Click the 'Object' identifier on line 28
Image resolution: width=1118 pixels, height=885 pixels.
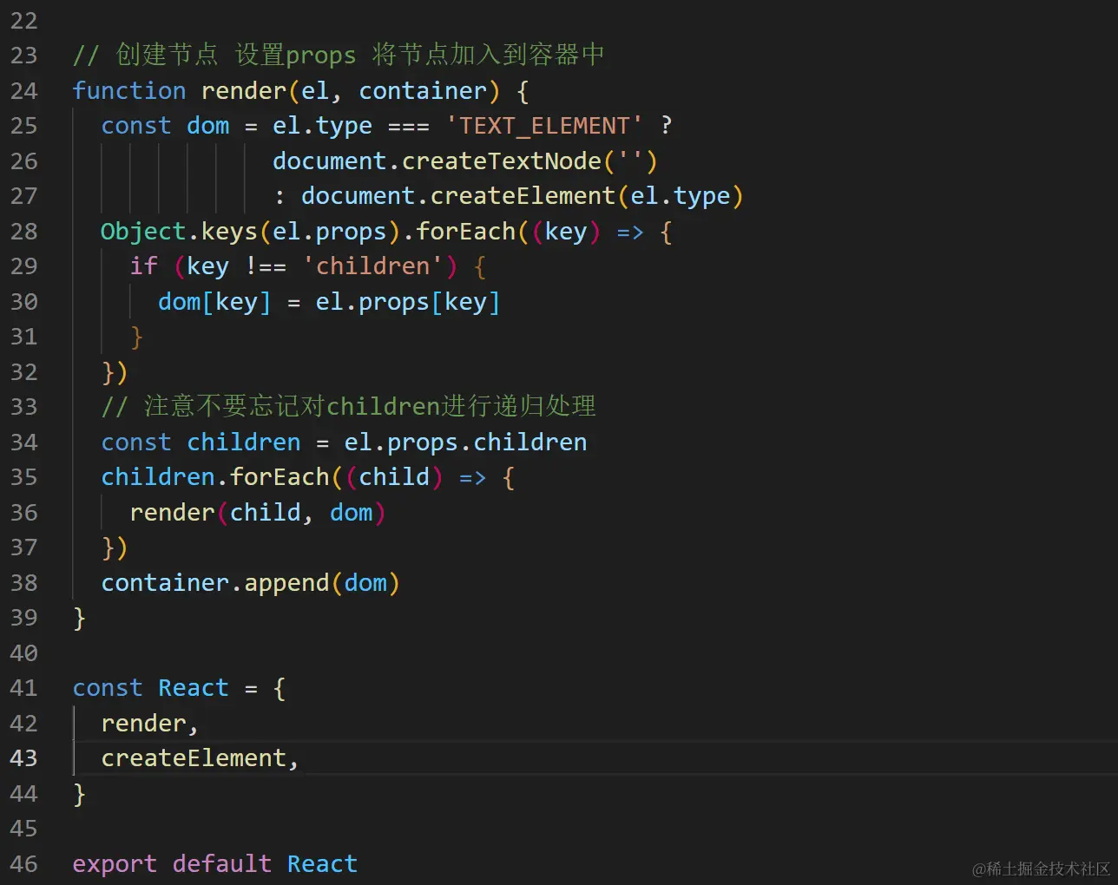click(143, 232)
